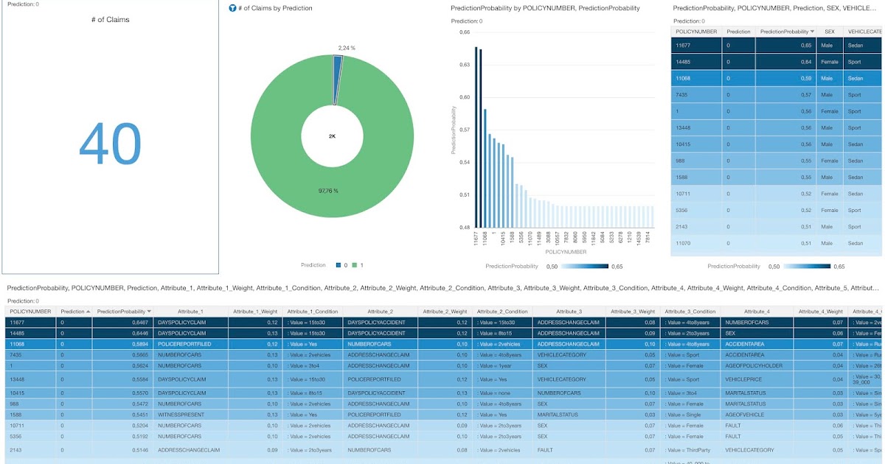
Task: Click the '# of Claims' tile title
Action: pos(111,19)
